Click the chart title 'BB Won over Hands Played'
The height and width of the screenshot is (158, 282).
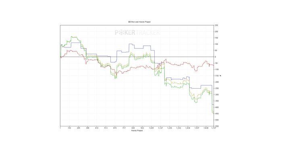pos(139,22)
